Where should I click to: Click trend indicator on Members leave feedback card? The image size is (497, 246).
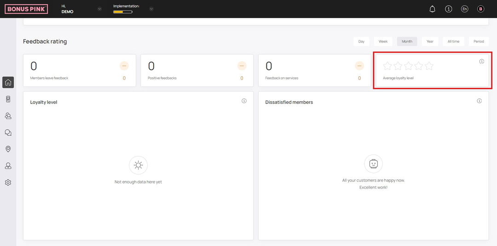[124, 66]
